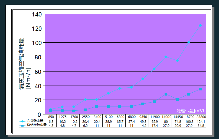Screen dimensions: 219x139
Task: Click the 4.7 table cell
Action: pyautogui.click(x=74, y=126)
